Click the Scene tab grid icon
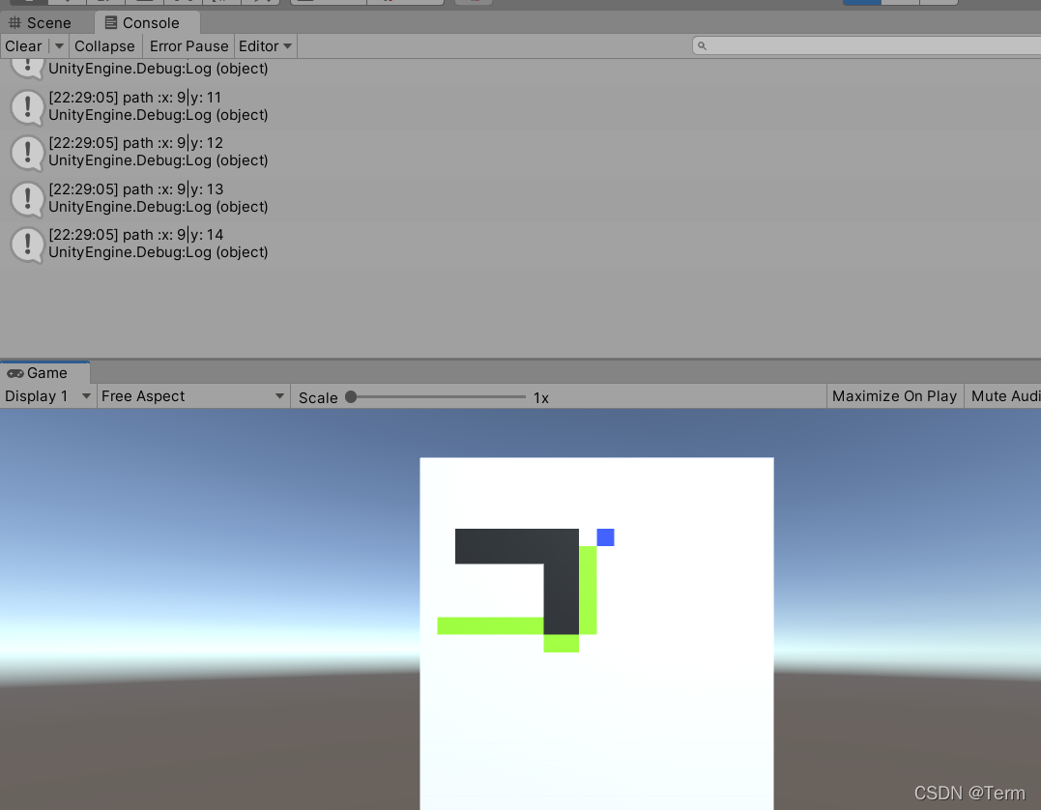Viewport: 1041px width, 810px height. (x=14, y=23)
